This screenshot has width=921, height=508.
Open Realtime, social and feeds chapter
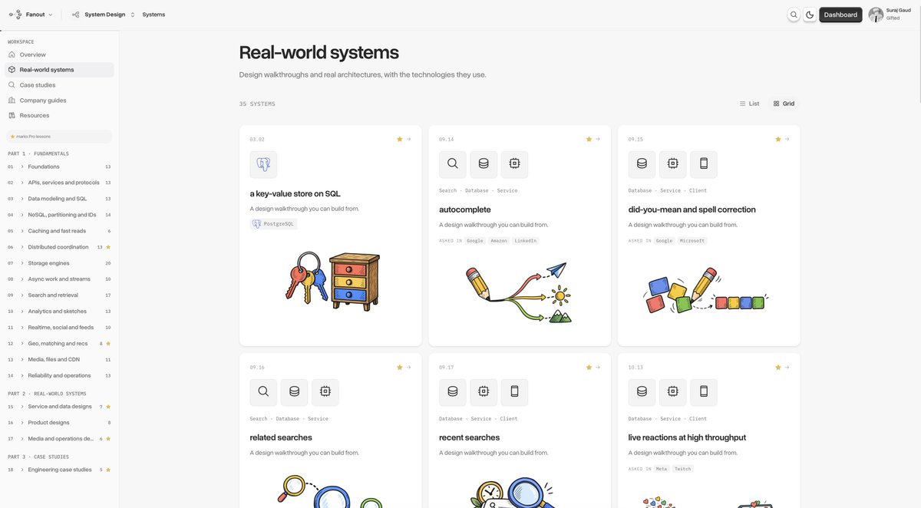(x=59, y=328)
